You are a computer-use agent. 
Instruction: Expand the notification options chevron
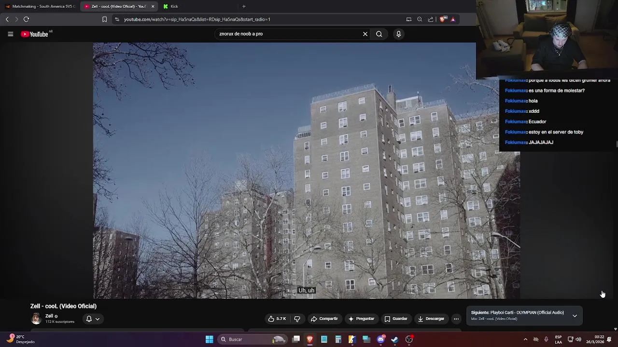[97, 319]
